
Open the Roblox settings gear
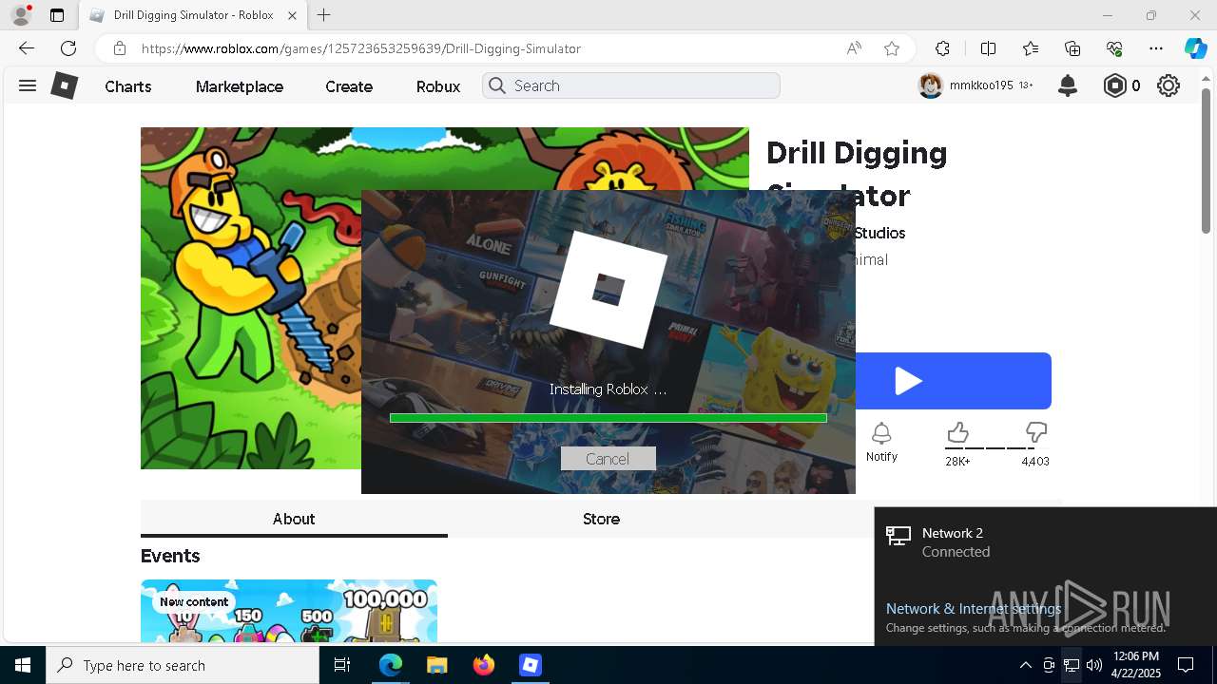(1169, 85)
